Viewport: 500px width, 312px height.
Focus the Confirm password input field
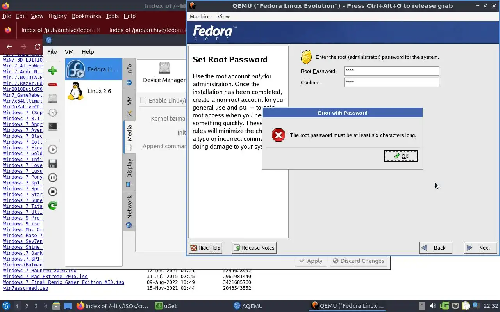tap(392, 82)
